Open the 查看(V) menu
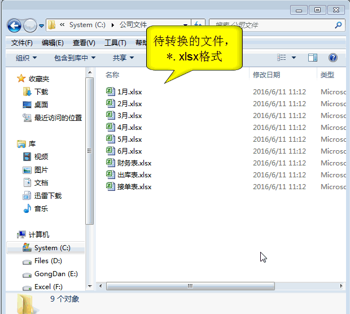Screen dimensions: 350x314 click(x=84, y=43)
